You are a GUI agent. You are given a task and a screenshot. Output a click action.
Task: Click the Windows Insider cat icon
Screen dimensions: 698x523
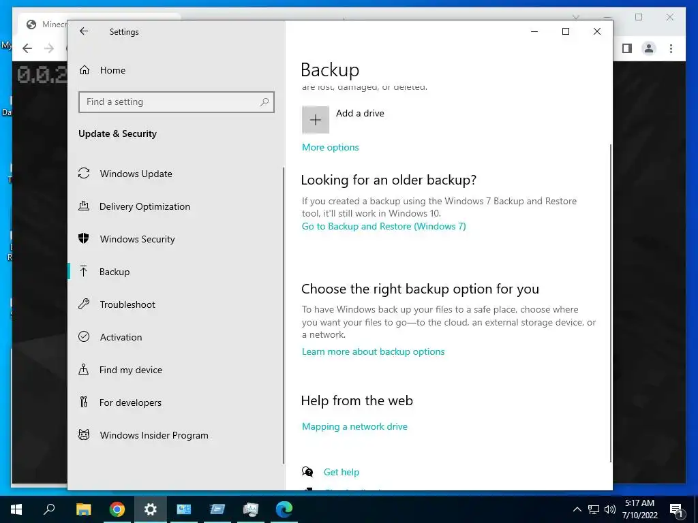coord(84,434)
